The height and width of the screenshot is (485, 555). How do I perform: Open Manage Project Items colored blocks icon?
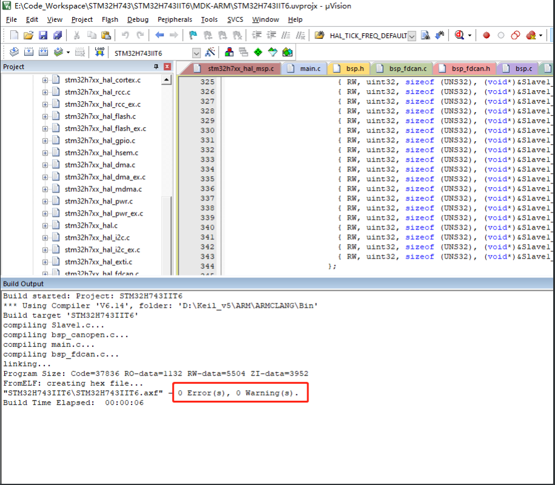(x=229, y=52)
